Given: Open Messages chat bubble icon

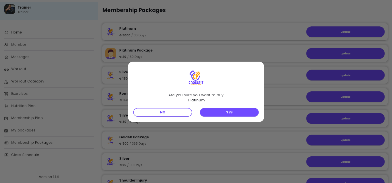Looking at the screenshot, I should tap(6, 57).
